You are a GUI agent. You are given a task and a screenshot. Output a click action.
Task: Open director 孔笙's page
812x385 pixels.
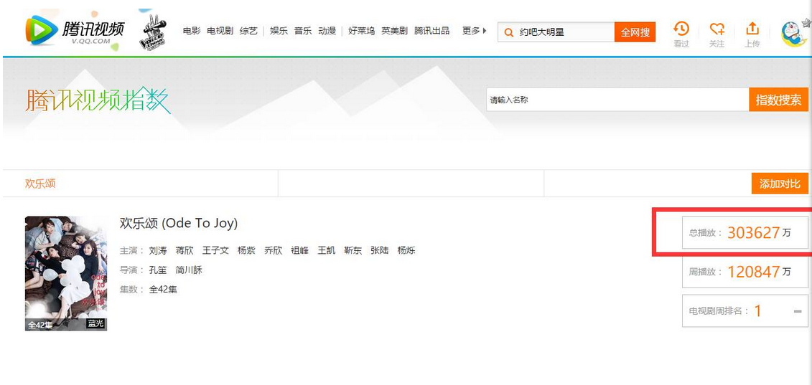(x=158, y=270)
